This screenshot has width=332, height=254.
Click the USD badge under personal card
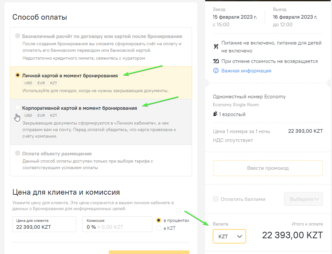[28, 83]
